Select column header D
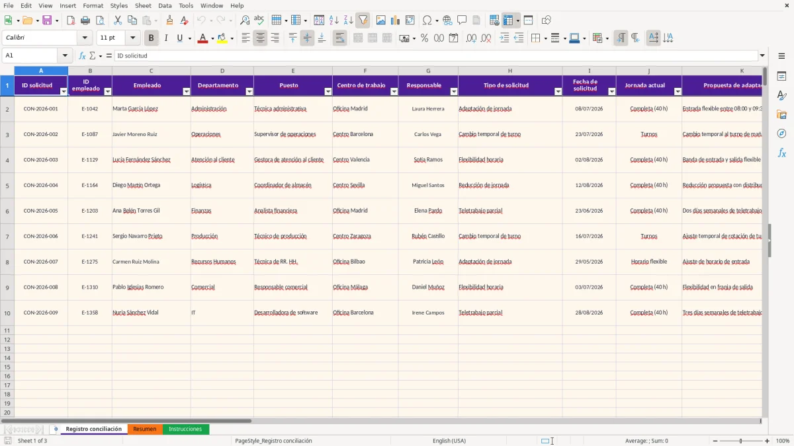The image size is (794, 446). click(x=222, y=71)
